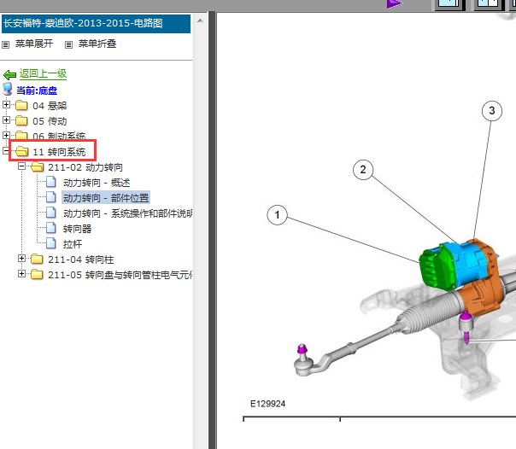The width and height of the screenshot is (516, 449).
Task: Select the single-page layout toolbar icon
Action: coord(449,3)
